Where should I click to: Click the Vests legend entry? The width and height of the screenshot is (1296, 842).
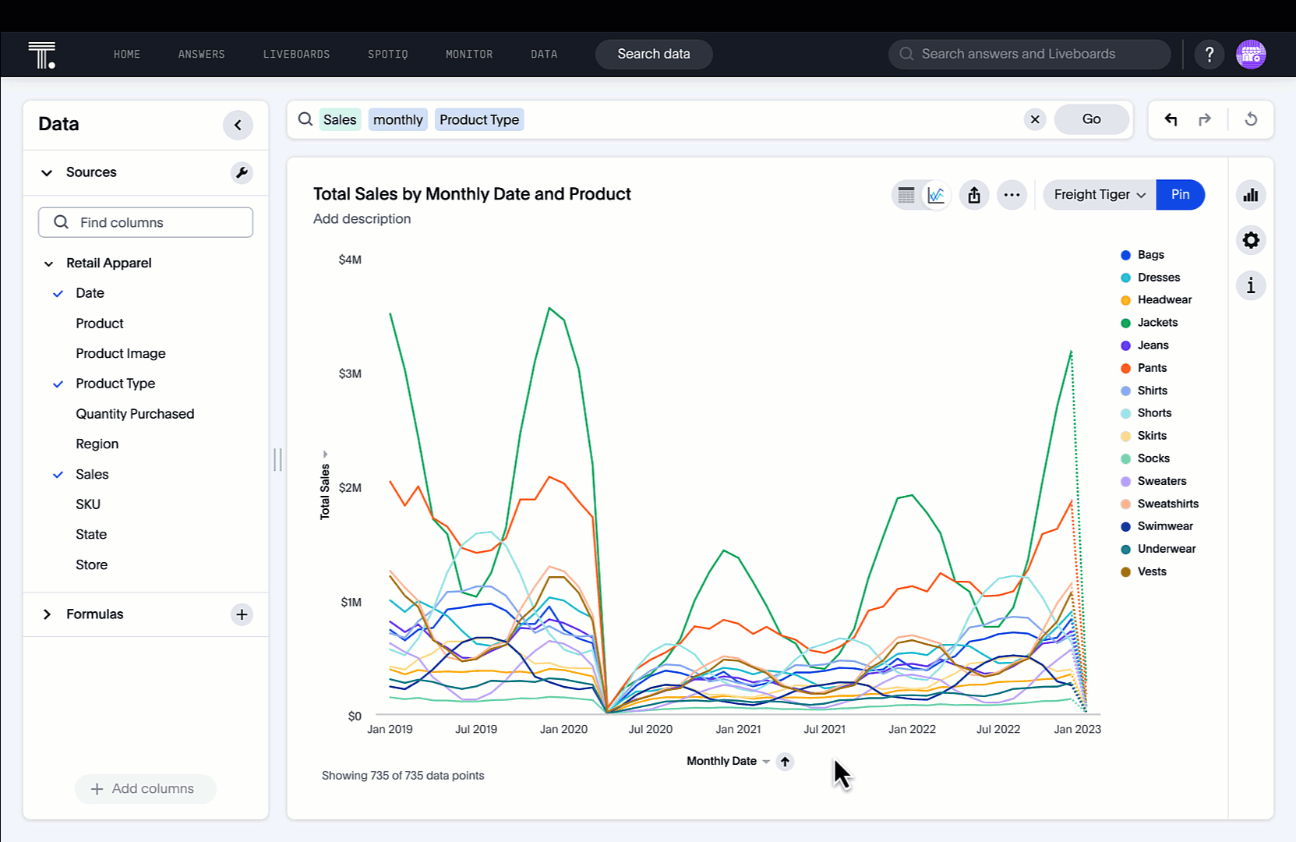pos(1144,571)
